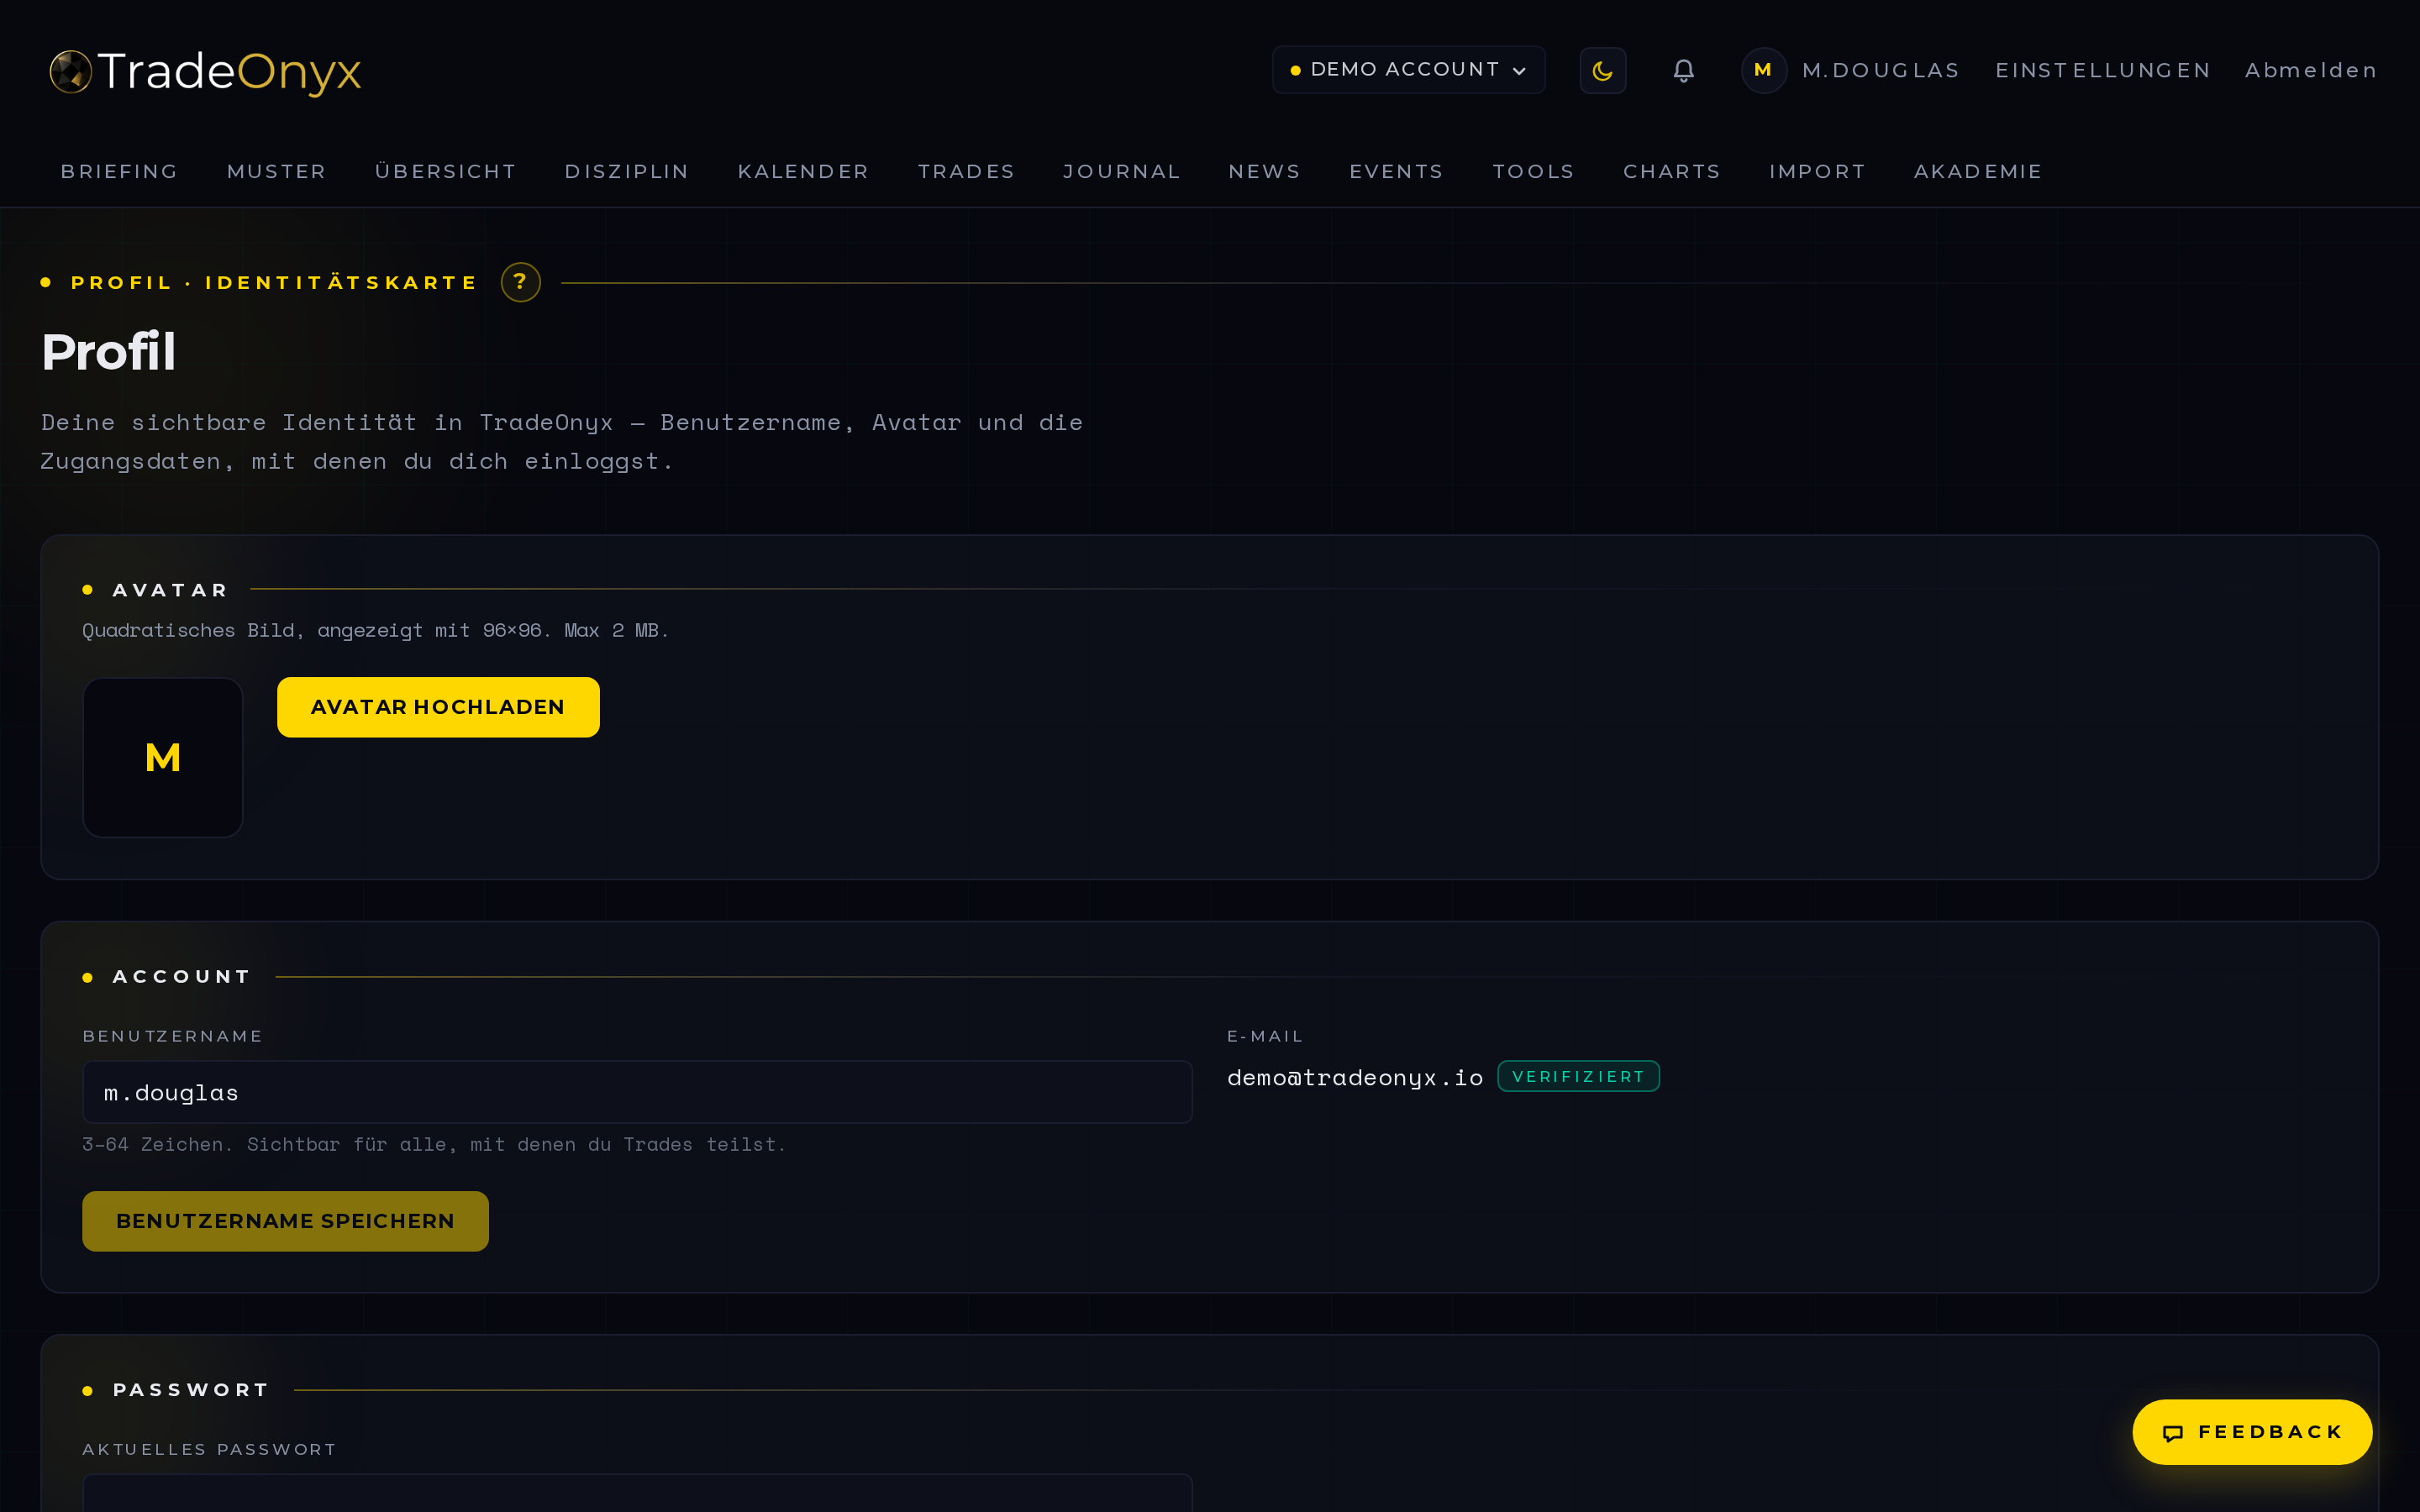Open the Demo Account dropdown
2420x1512 pixels.
(x=1408, y=70)
